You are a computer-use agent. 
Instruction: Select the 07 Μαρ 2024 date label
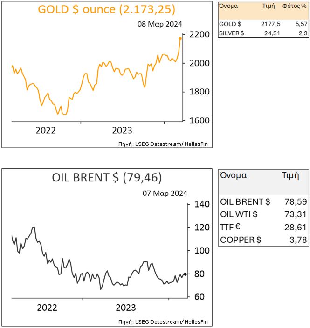pos(165,193)
